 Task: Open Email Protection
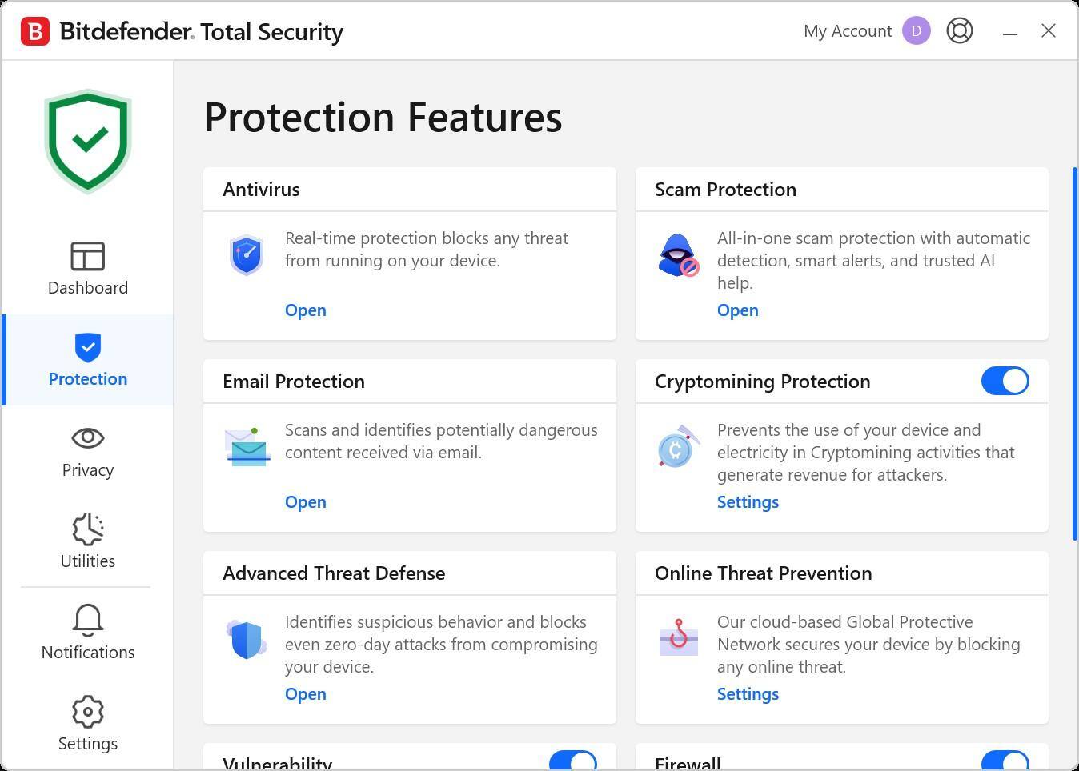[305, 501]
